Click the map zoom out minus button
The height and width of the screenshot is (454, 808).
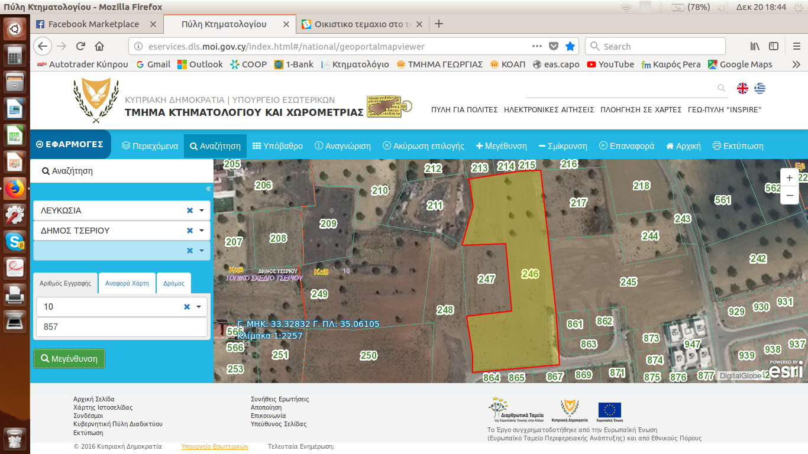(790, 195)
